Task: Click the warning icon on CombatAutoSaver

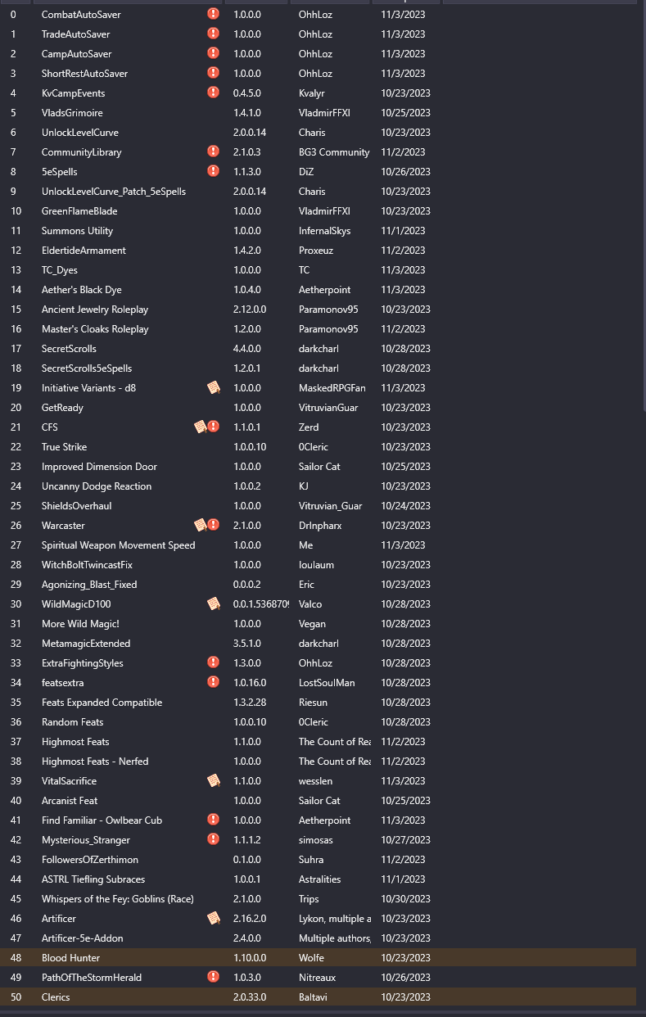Action: click(x=214, y=14)
